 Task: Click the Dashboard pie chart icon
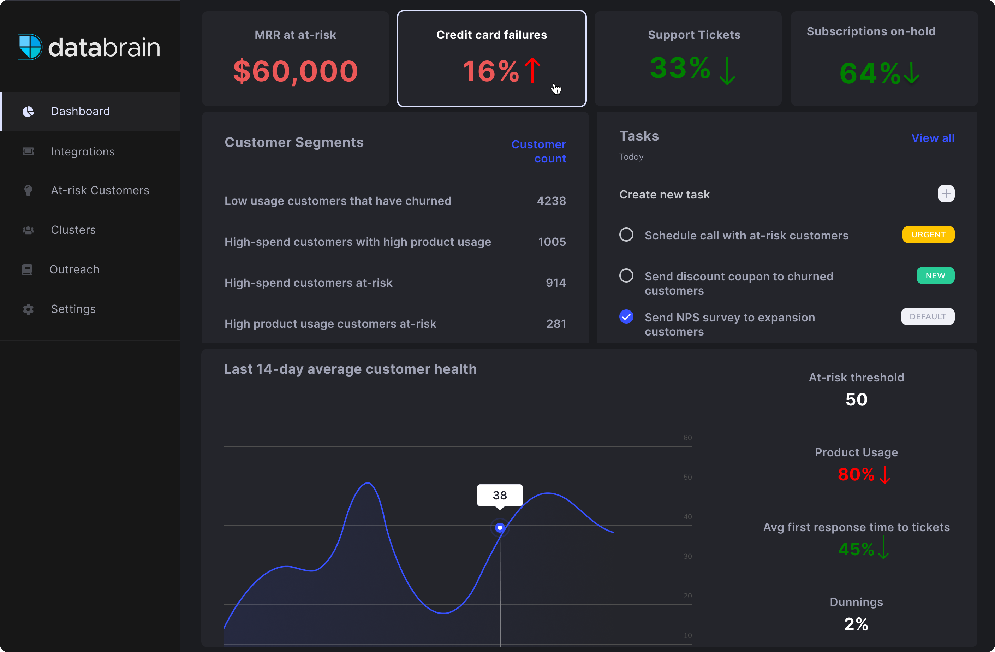click(28, 111)
